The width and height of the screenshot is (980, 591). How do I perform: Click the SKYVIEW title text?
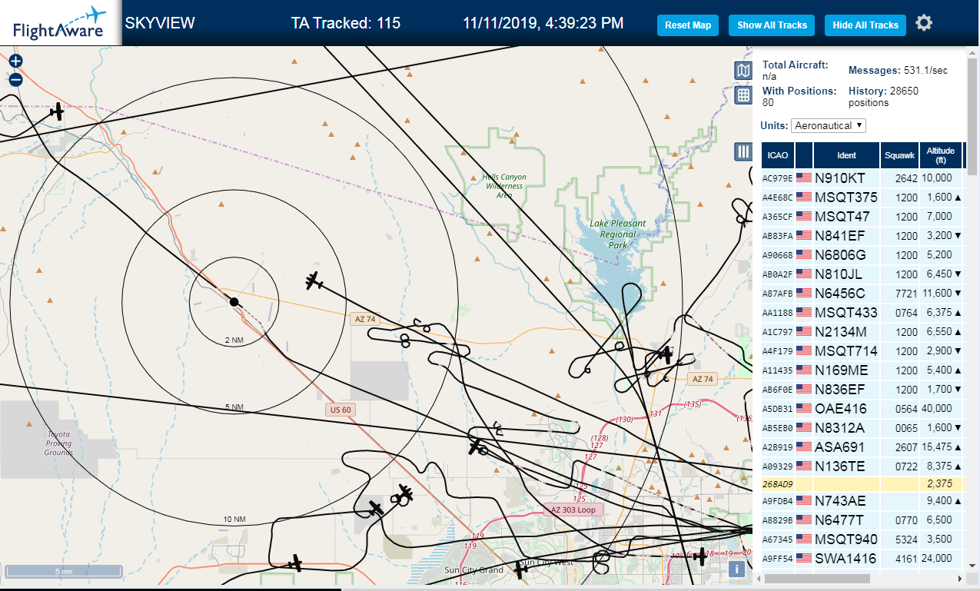[x=160, y=23]
